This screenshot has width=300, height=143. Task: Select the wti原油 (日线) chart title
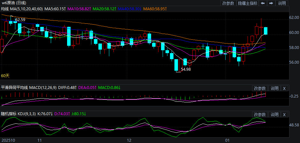(x=13, y=3)
